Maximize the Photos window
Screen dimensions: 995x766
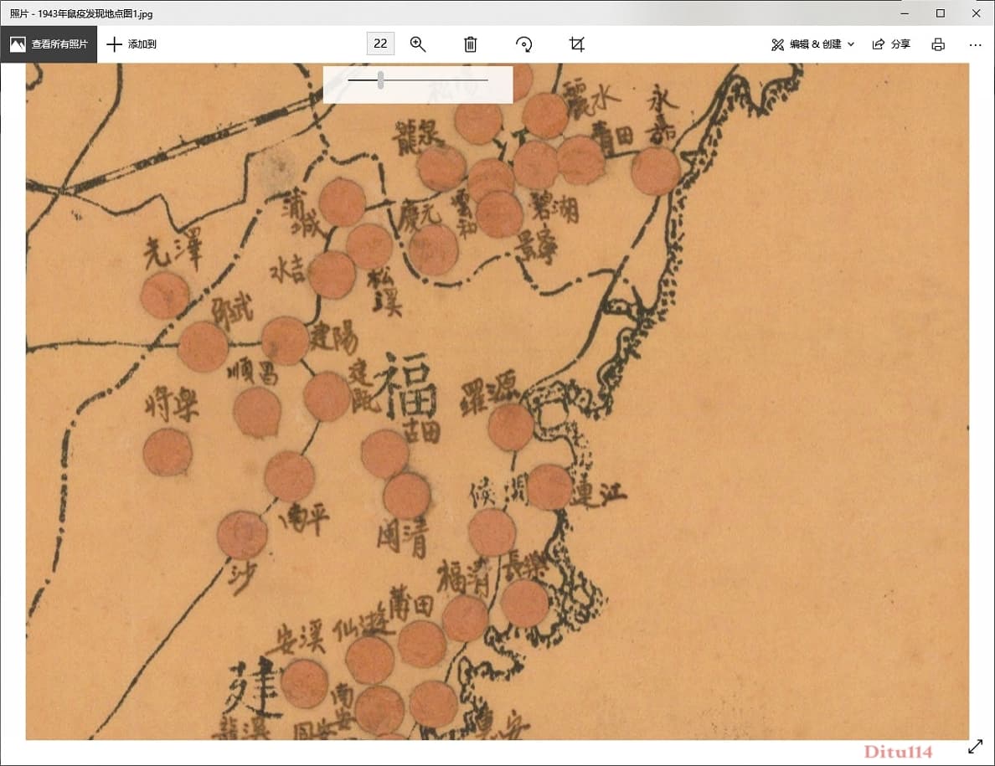[x=941, y=13]
